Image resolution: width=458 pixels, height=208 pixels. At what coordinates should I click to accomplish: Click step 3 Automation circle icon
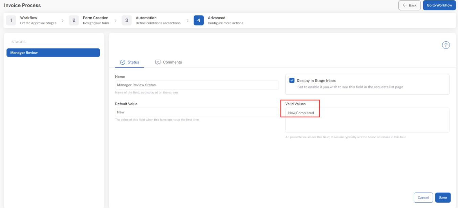tap(127, 20)
